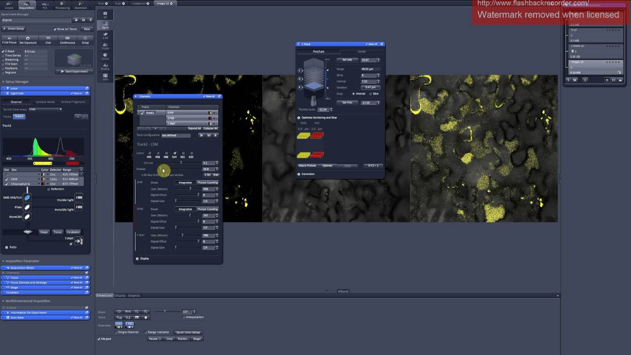Click the Invisible light shutter icon

[79, 208]
